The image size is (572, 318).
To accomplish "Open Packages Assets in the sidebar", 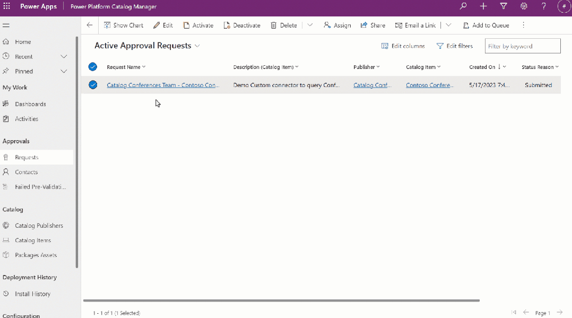I will (37, 255).
